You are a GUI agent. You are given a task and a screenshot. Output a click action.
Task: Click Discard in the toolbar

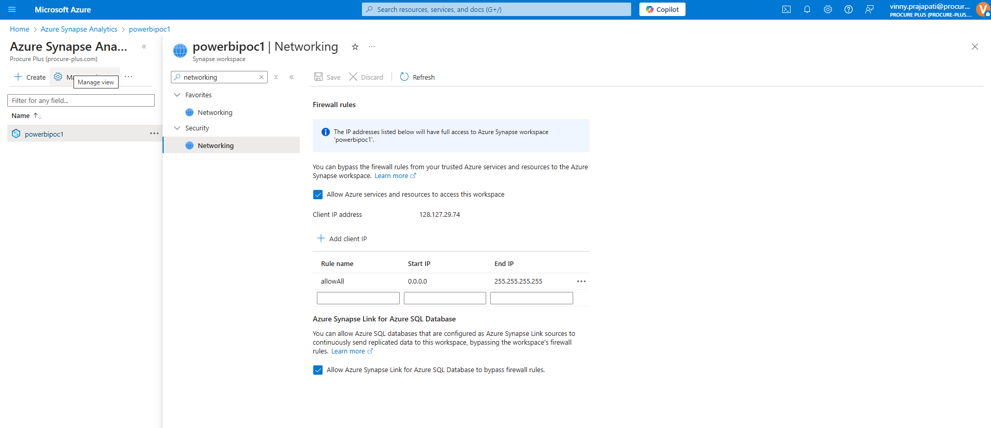pos(366,77)
